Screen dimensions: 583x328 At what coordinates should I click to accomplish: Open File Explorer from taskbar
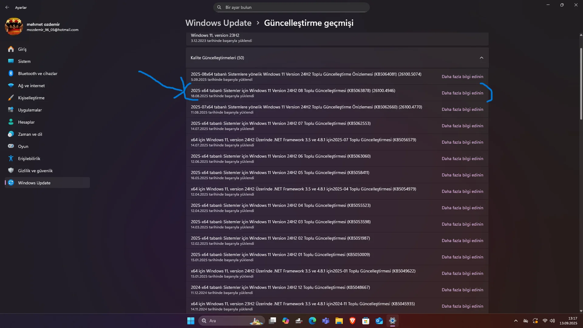click(x=339, y=321)
